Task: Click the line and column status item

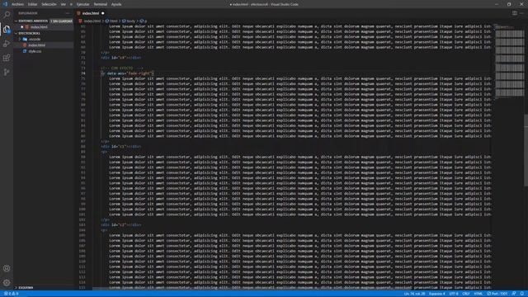Action: click(414, 294)
